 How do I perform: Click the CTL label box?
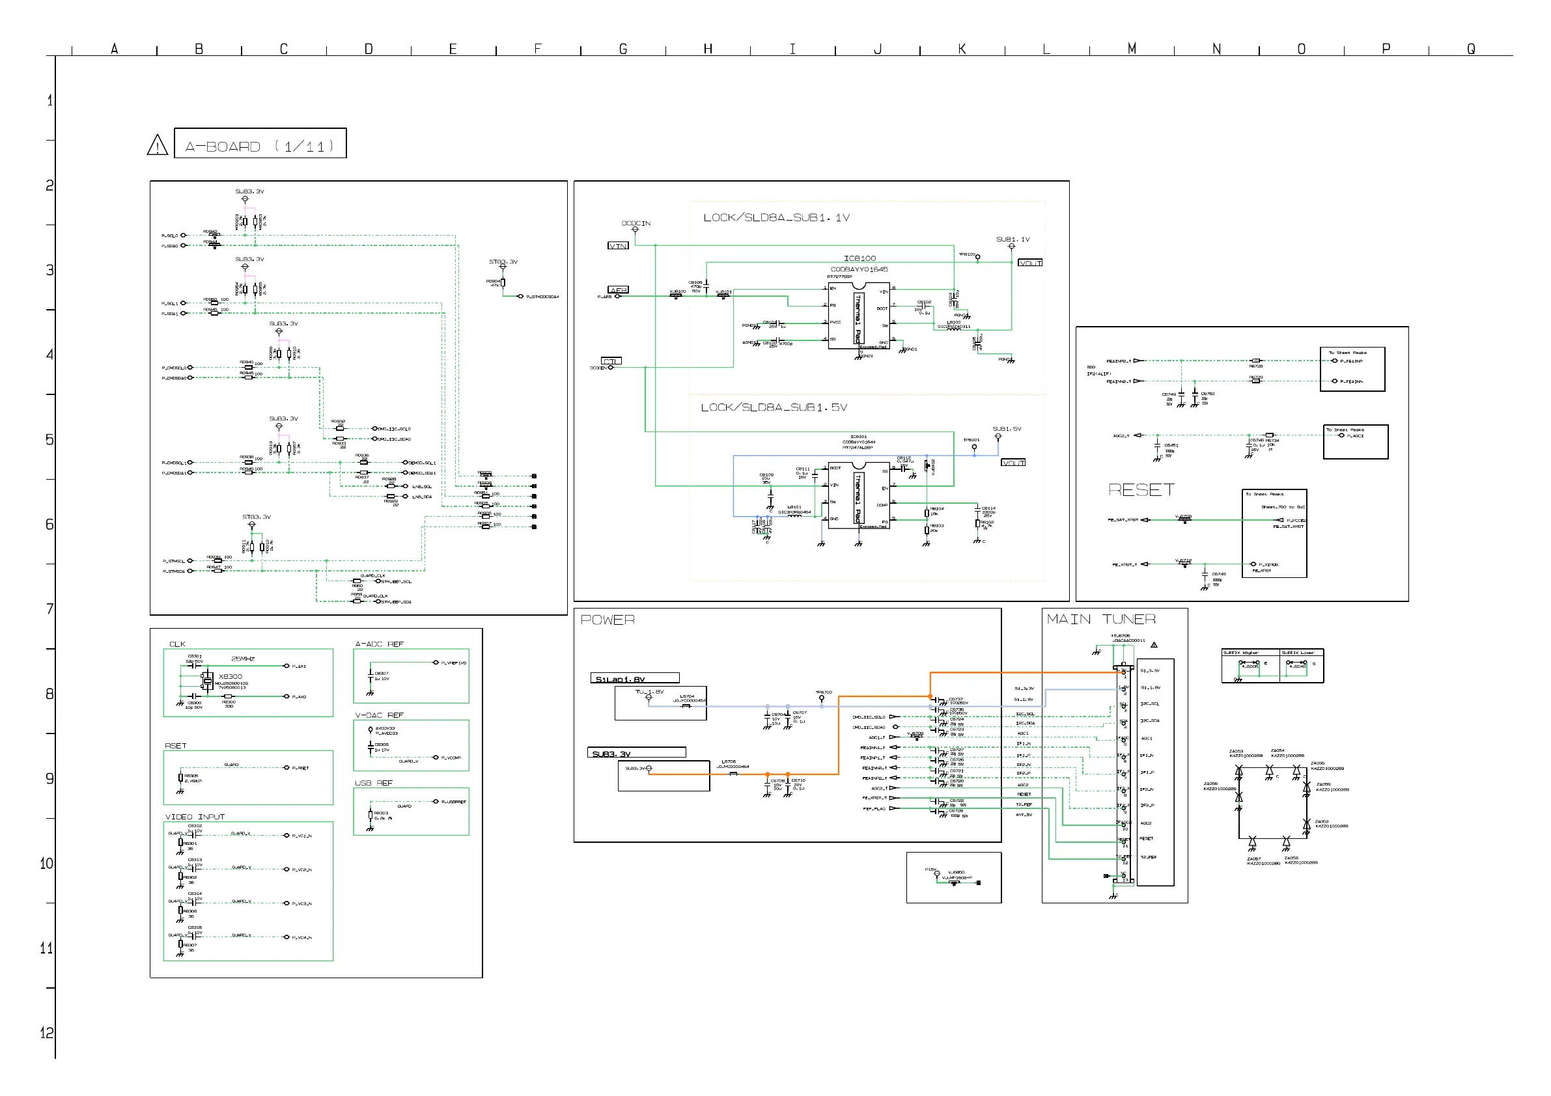(x=611, y=361)
